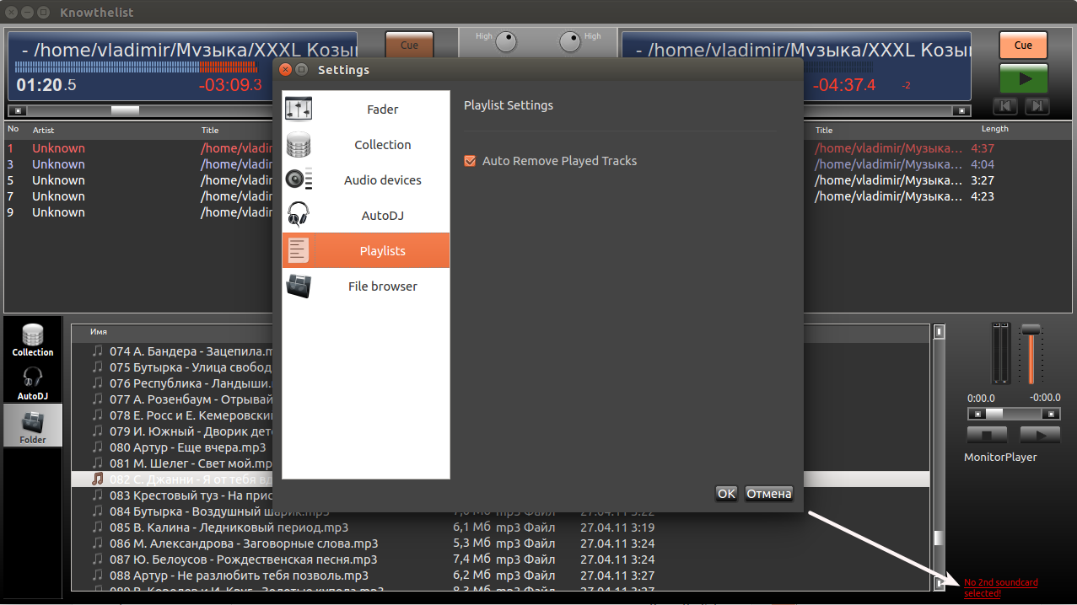Close the Settings dialog

click(285, 70)
